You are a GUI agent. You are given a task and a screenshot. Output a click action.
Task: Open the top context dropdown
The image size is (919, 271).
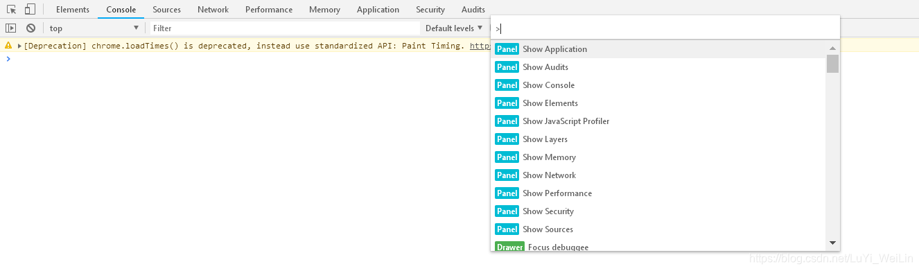point(94,28)
